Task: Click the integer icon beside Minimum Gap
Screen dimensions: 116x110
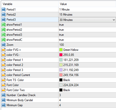Action: pos(4,105)
